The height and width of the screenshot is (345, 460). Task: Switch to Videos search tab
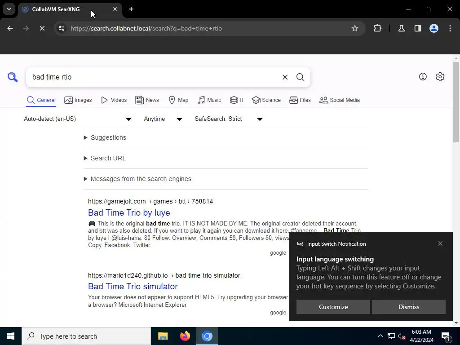[114, 100]
